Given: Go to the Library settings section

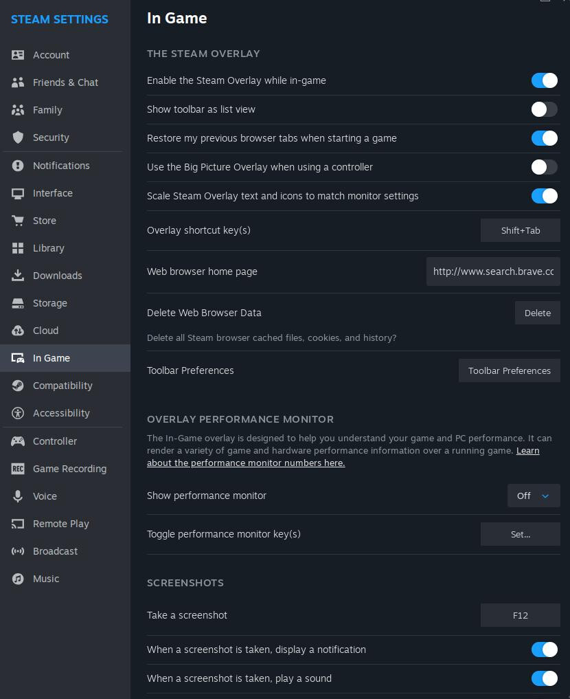Looking at the screenshot, I should (x=49, y=248).
